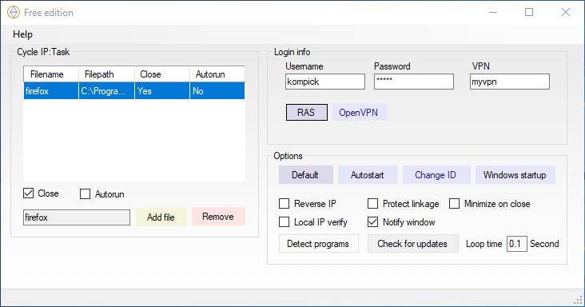The image size is (585, 307).
Task: Click the Autorun column header
Action: (x=217, y=74)
